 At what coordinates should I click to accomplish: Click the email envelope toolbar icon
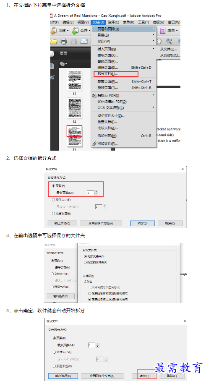(x=84, y=41)
